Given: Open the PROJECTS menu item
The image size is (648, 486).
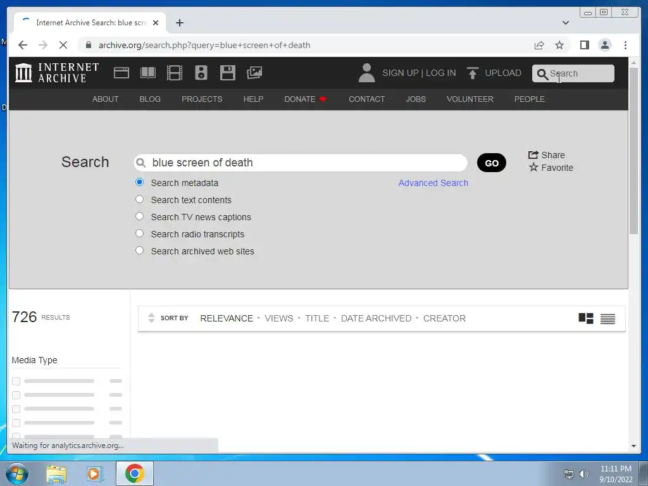Looking at the screenshot, I should click(x=202, y=99).
